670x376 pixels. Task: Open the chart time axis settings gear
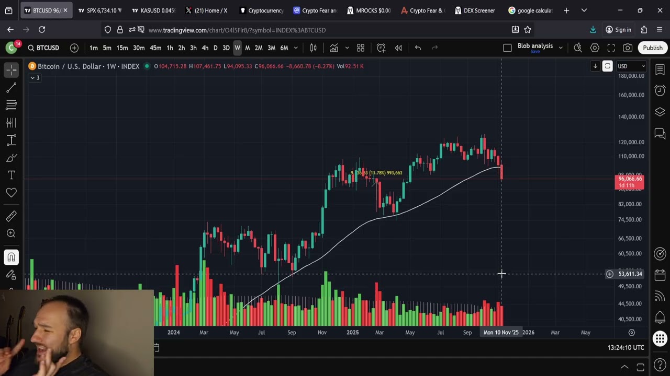click(632, 333)
